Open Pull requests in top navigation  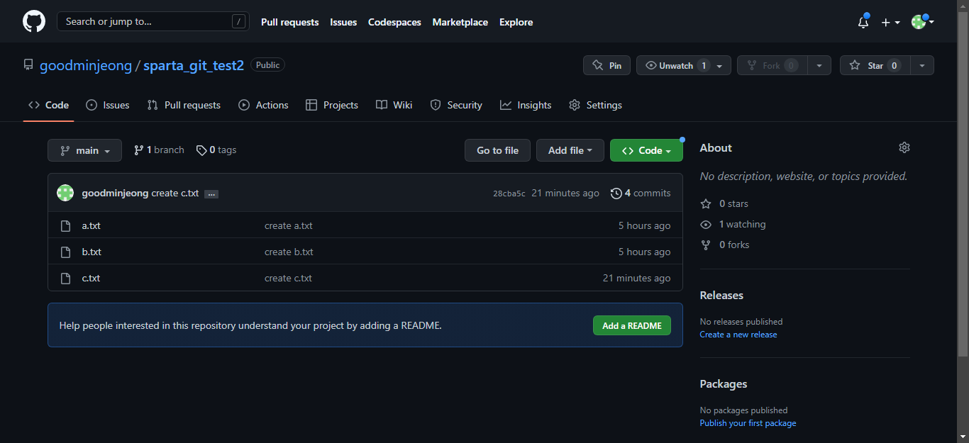(289, 22)
